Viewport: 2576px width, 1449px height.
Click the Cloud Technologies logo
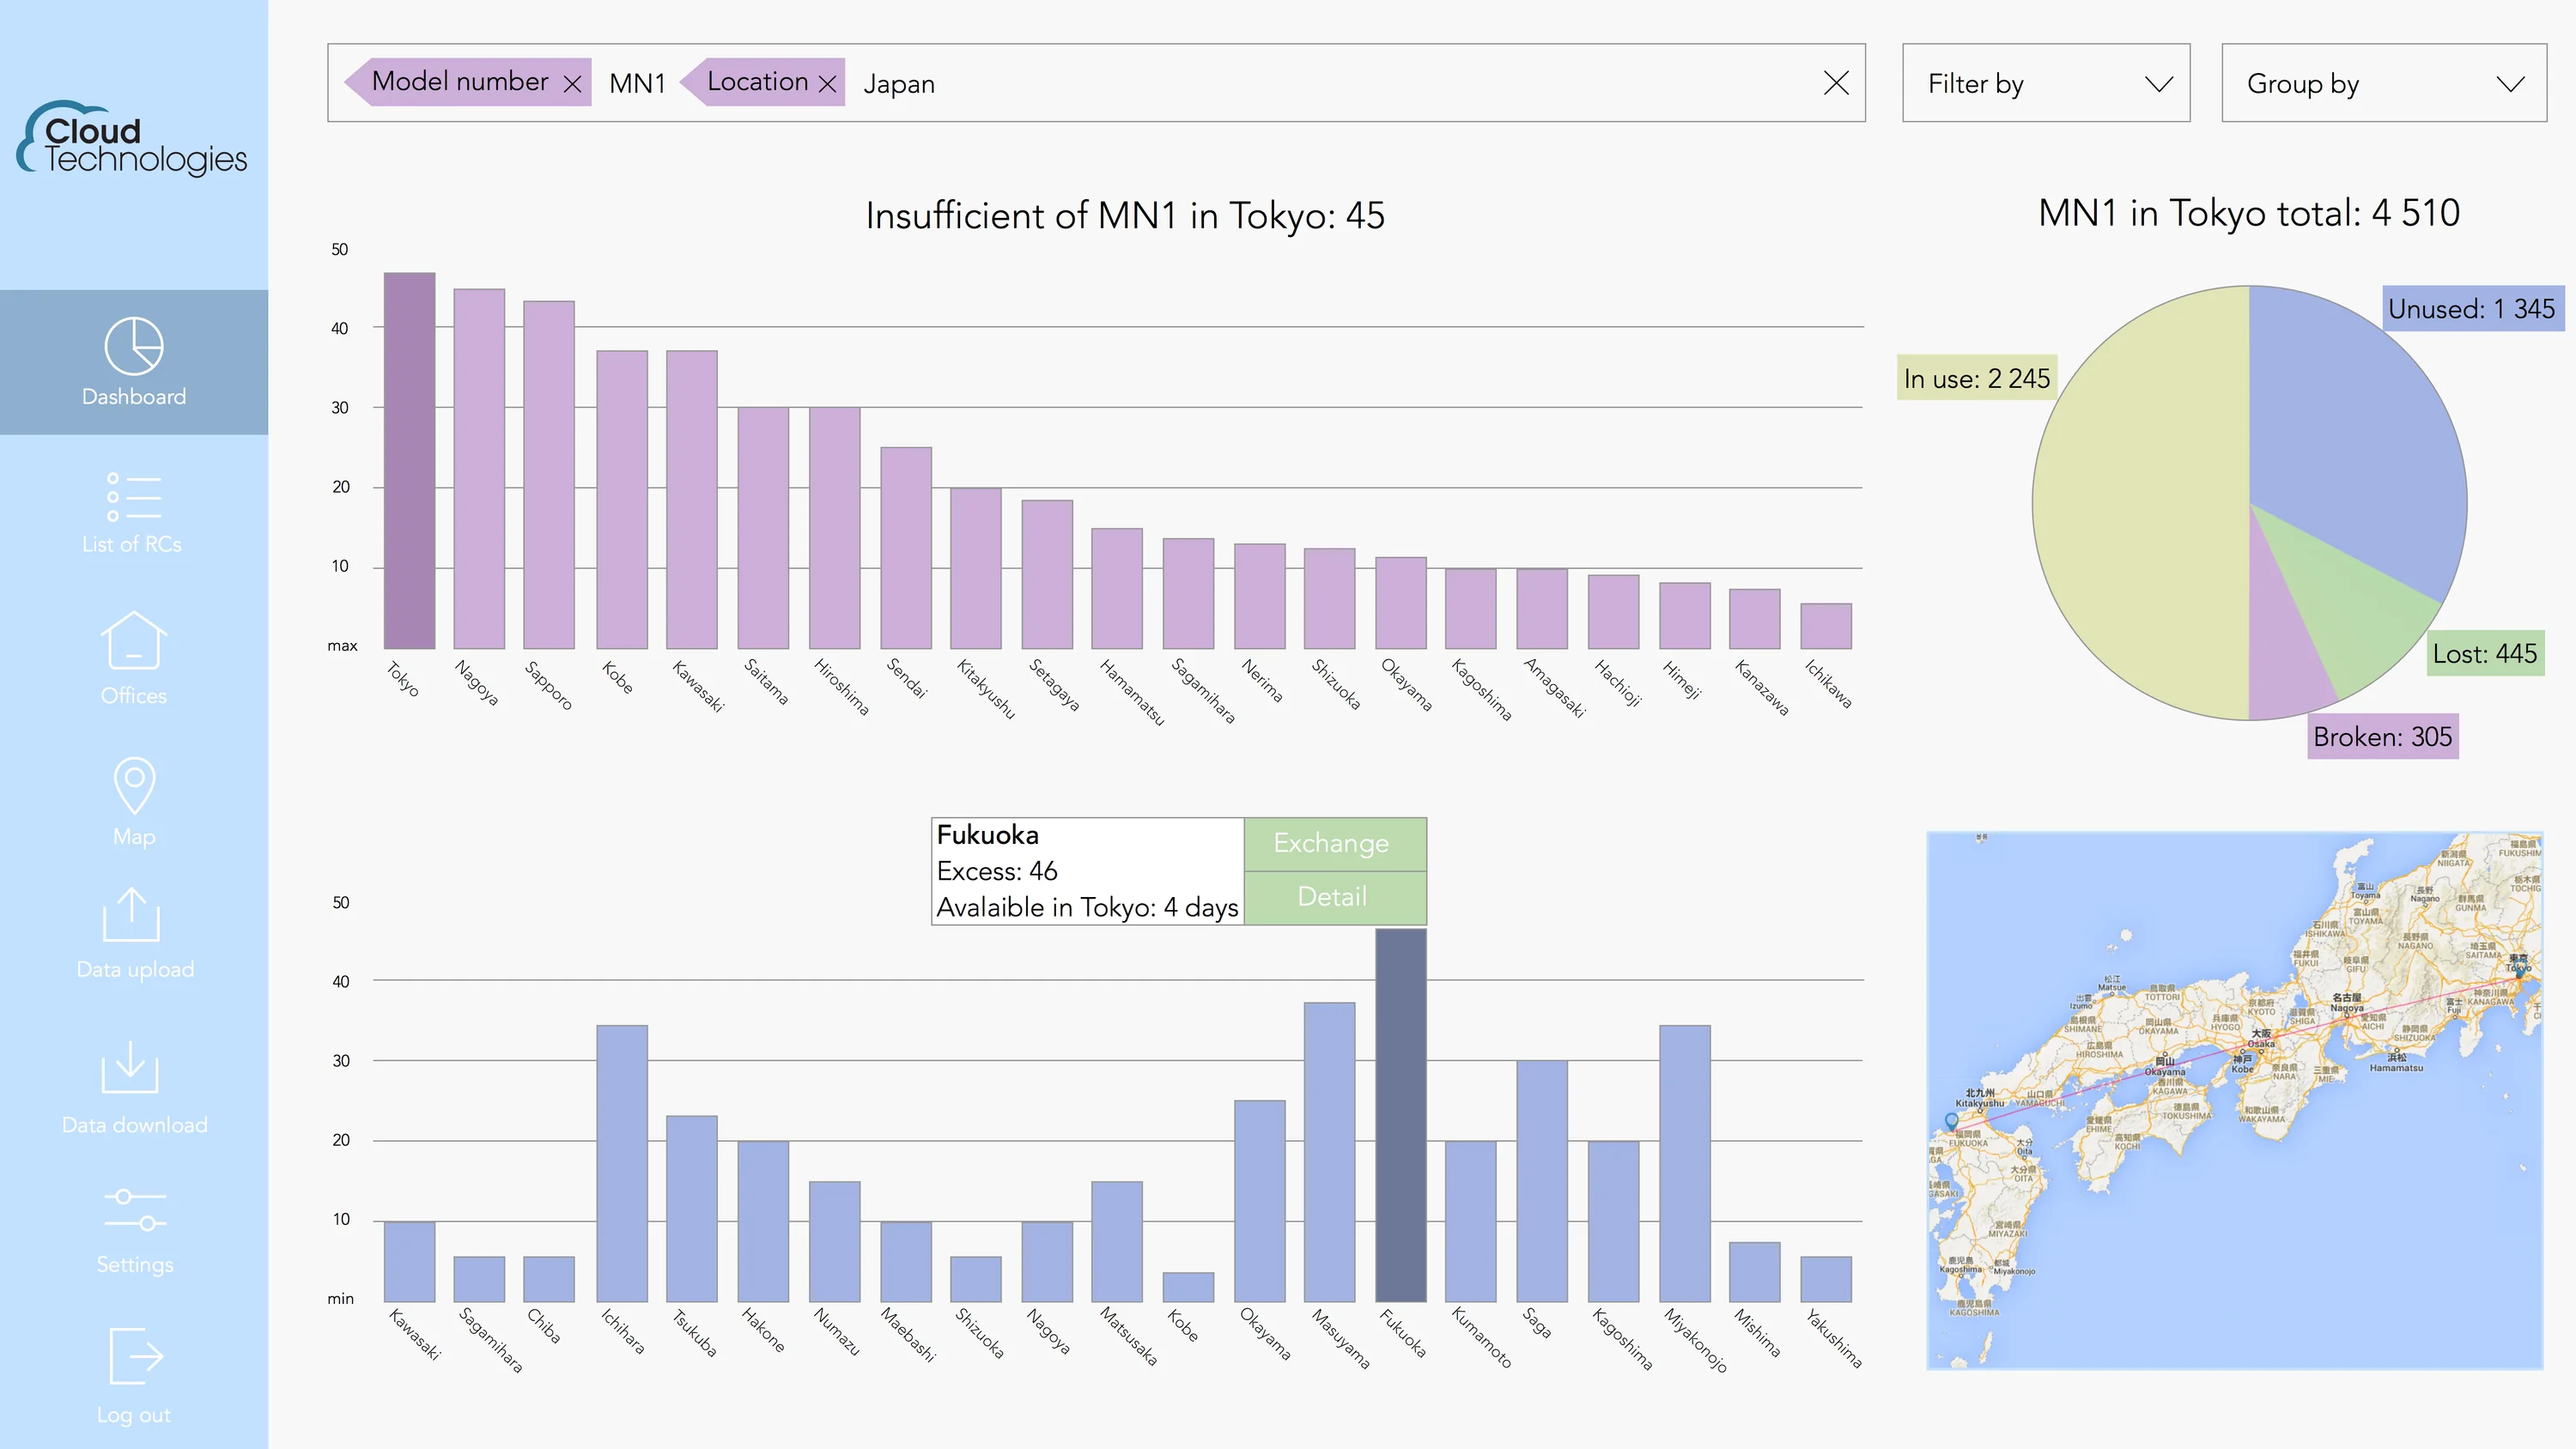131,140
